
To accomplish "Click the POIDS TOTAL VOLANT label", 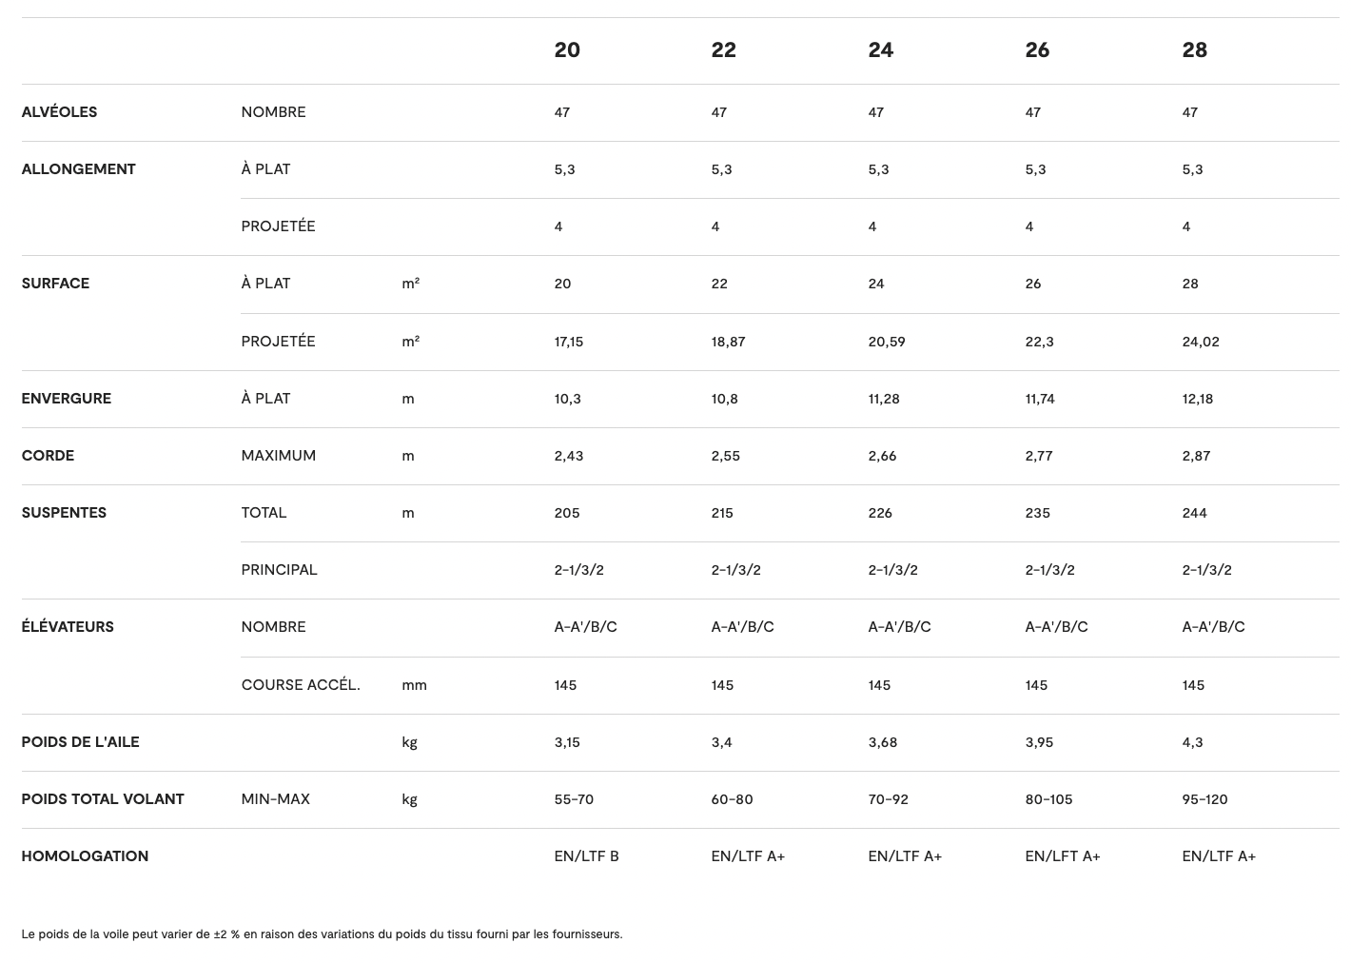I will click(103, 799).
